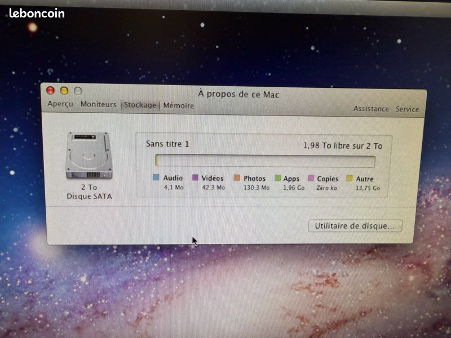Open the Service section
The image size is (451, 338).
pyautogui.click(x=407, y=109)
